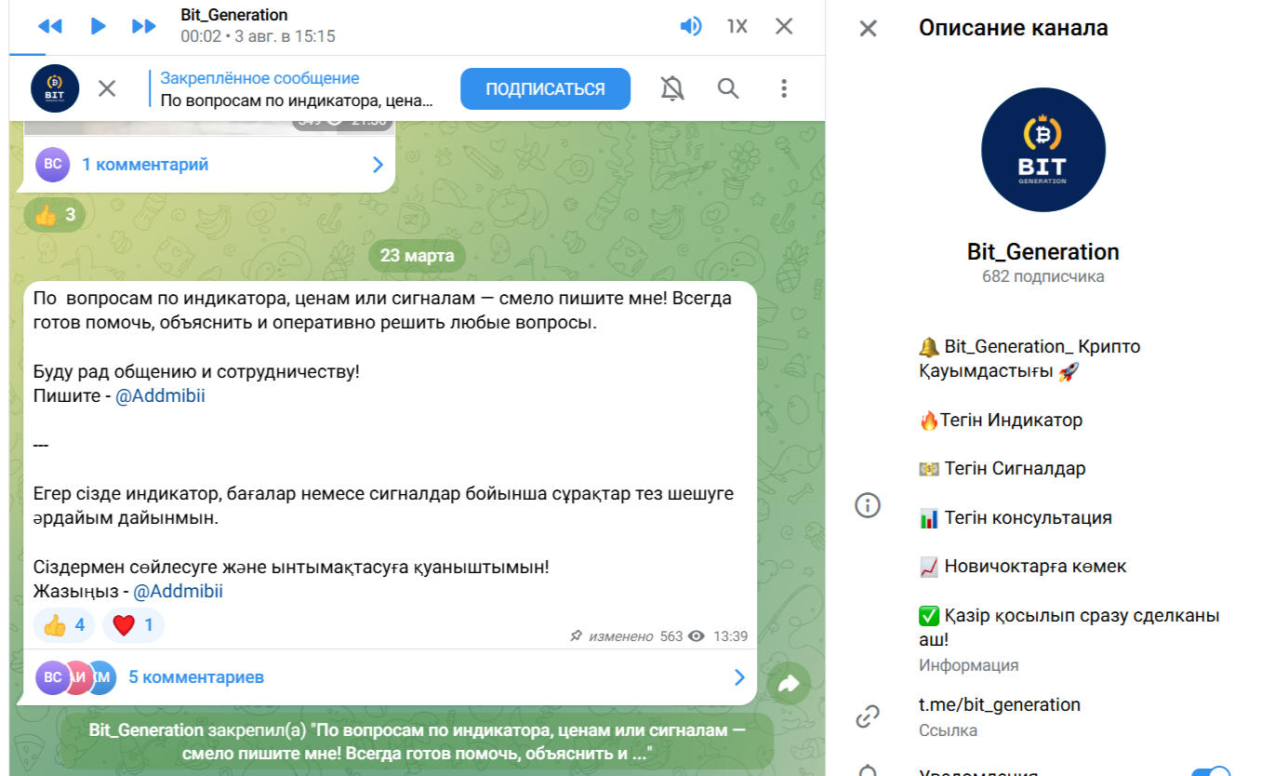Click the audio timestamp 00:02 • 3 авг. в 15:15
Screen dimensions: 1261x776
point(258,36)
